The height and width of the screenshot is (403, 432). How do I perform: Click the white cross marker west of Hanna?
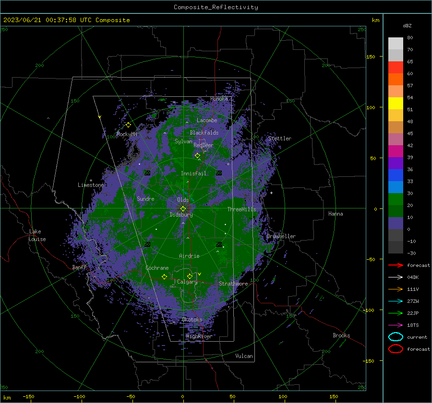(x=271, y=193)
